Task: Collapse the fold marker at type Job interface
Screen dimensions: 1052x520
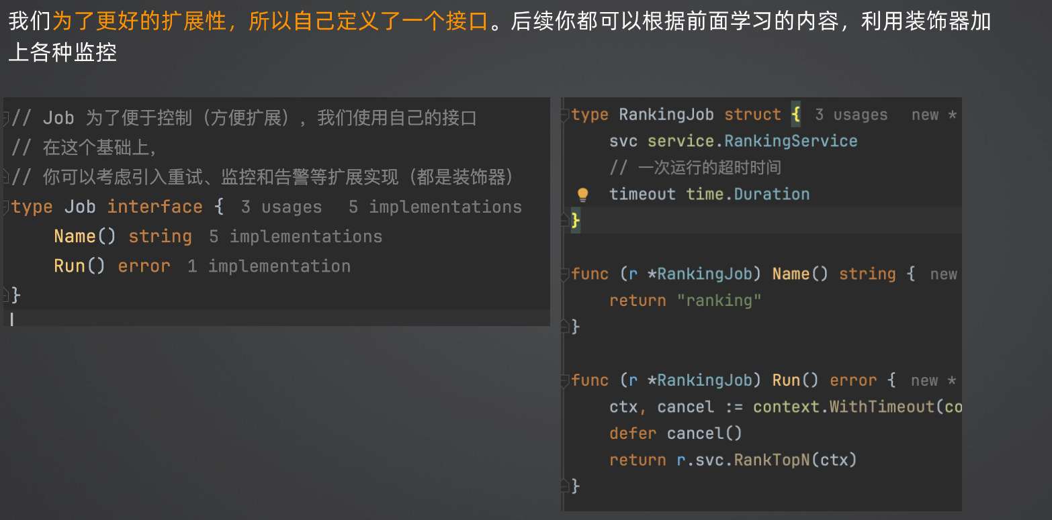Action: click(6, 207)
